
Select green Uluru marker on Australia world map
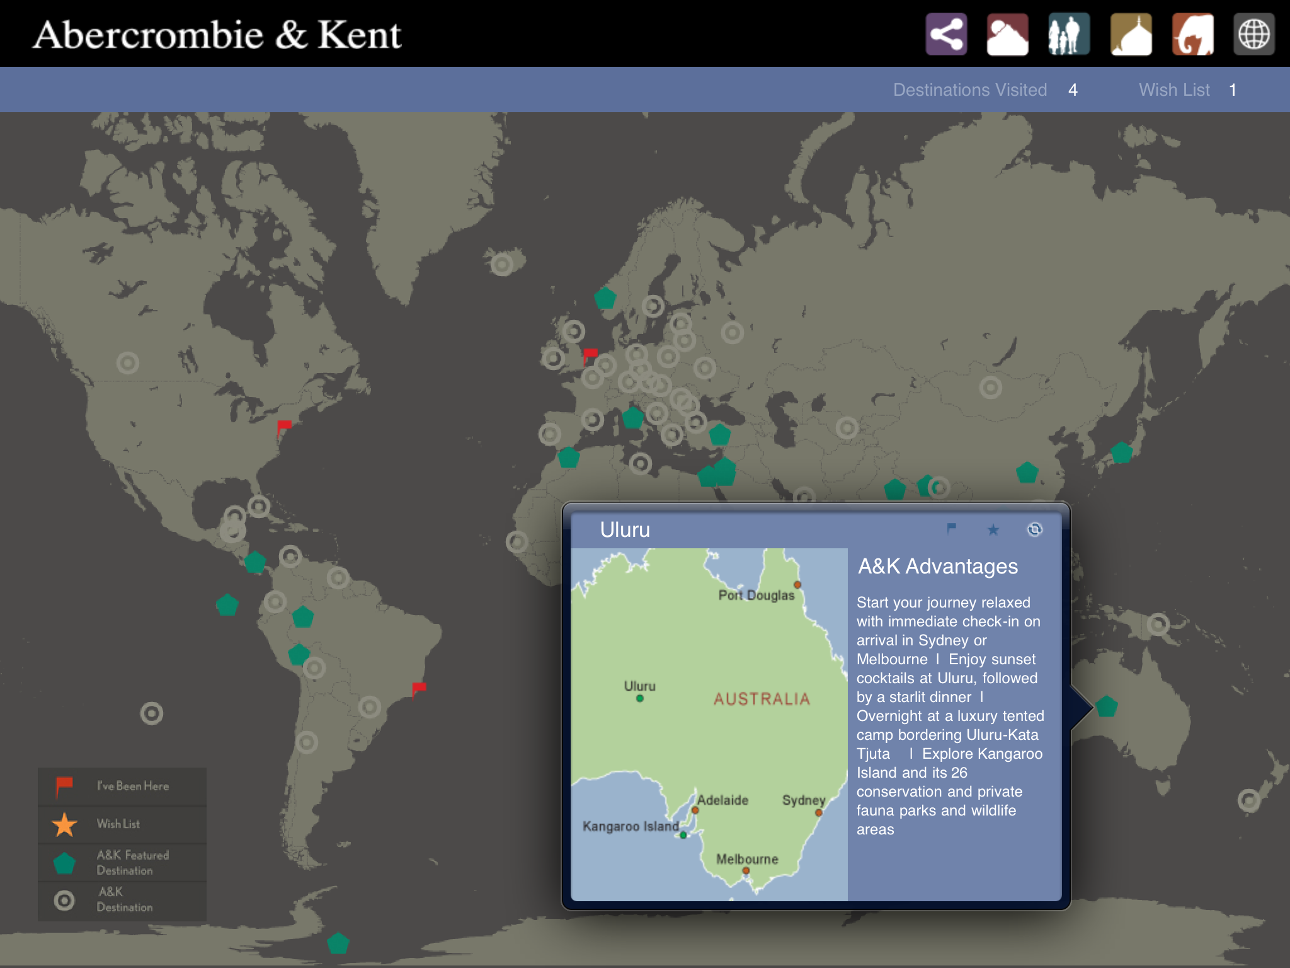(x=1107, y=706)
